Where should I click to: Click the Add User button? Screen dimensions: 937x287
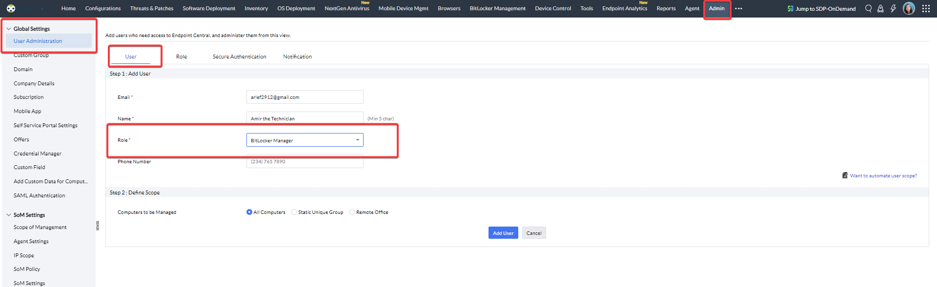[x=503, y=233]
